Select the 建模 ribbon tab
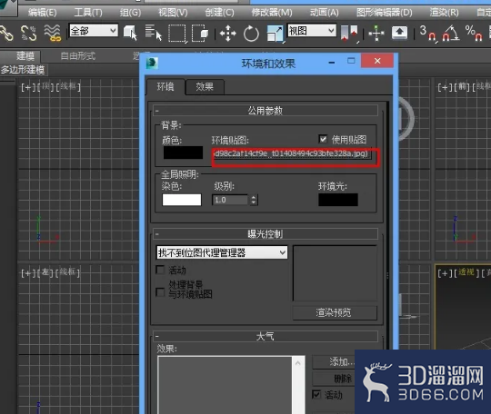The height and width of the screenshot is (414, 491). (x=25, y=56)
